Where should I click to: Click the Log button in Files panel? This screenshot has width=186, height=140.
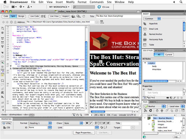[176, 137]
